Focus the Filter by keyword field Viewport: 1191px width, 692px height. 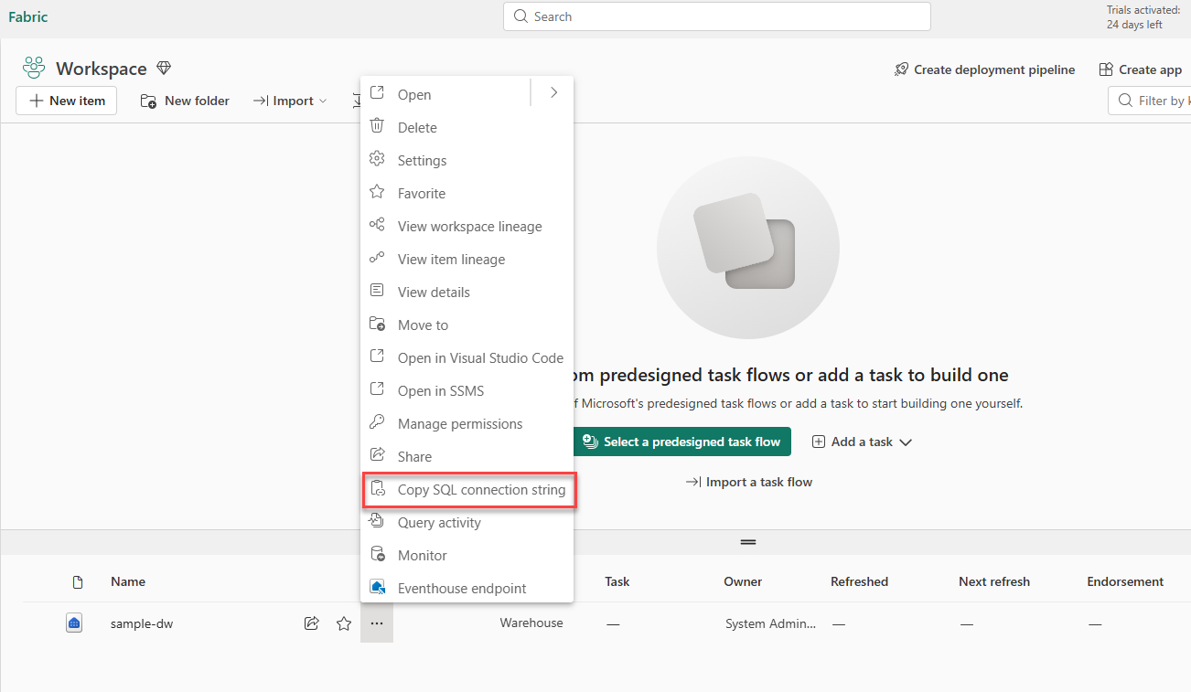coord(1150,101)
